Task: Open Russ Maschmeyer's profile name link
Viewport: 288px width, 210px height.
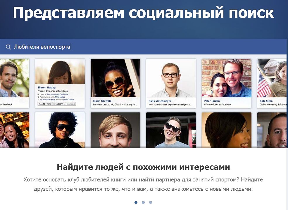Action: (x=160, y=101)
